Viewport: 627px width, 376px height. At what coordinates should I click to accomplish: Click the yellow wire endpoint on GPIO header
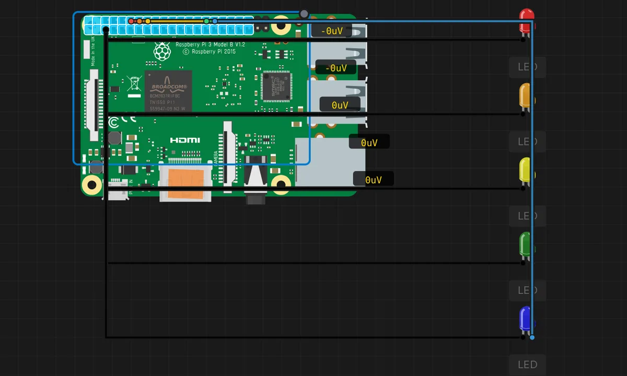148,21
